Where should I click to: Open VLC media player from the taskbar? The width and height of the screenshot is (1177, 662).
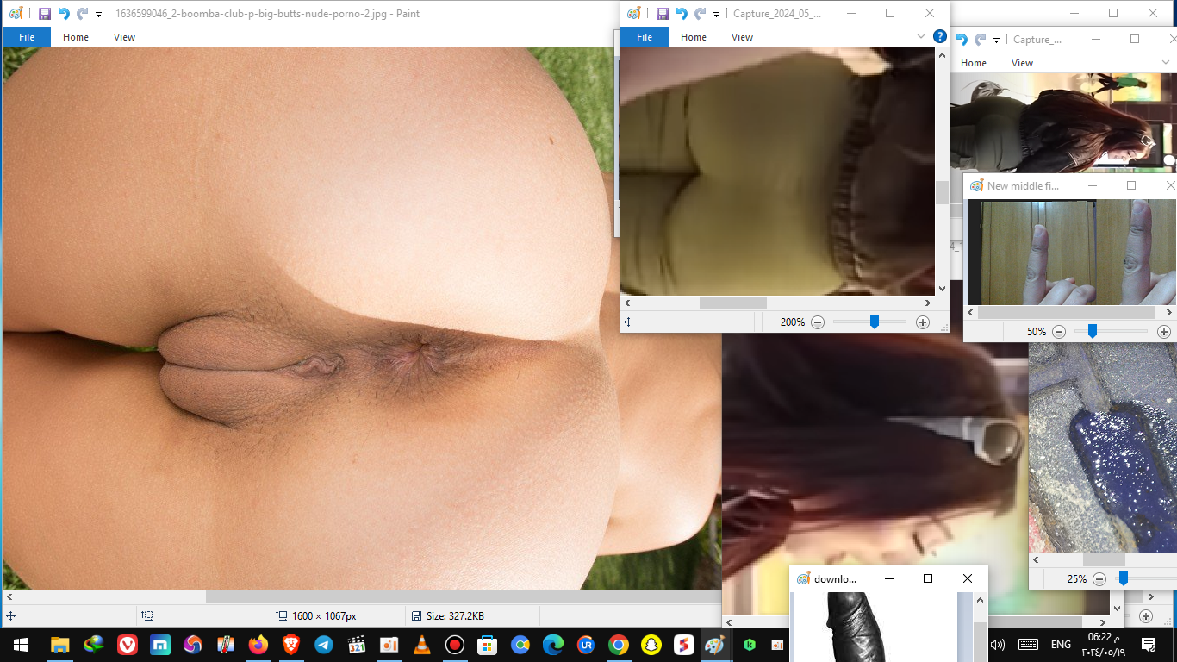(422, 645)
